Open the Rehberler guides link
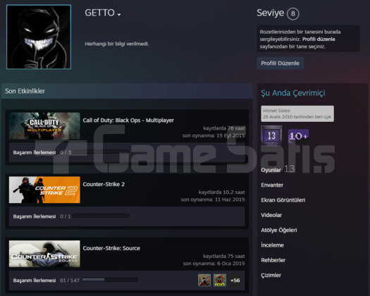The height and width of the screenshot is (296, 370). (x=273, y=260)
